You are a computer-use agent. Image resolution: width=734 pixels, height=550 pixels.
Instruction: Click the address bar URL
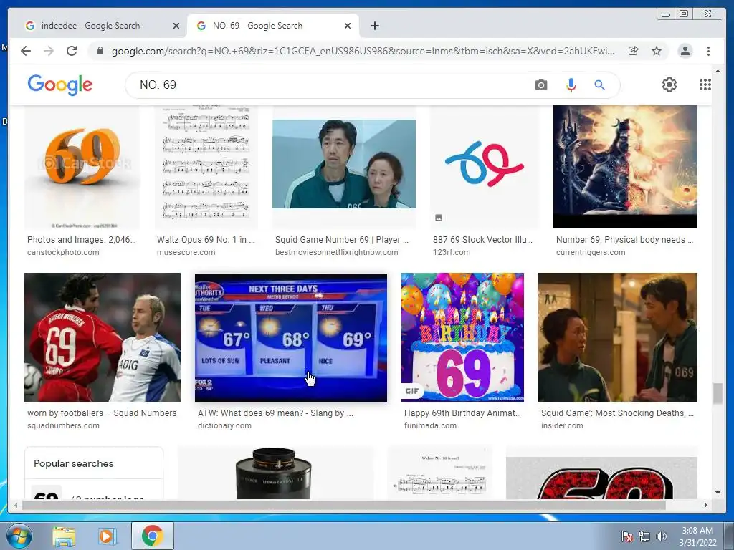[363, 51]
